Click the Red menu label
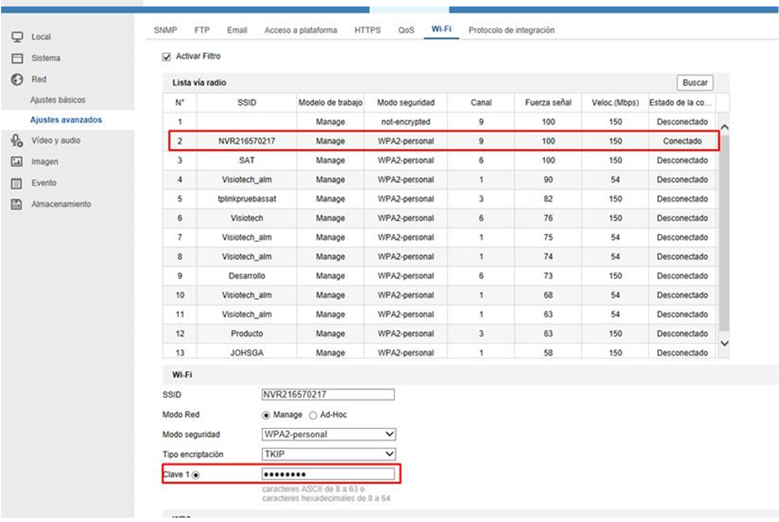The height and width of the screenshot is (522, 779). tap(39, 79)
